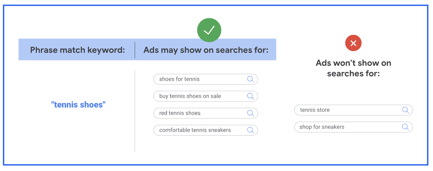
Task: Click search icon in 'shoes for tennis' box
Action: (251, 79)
